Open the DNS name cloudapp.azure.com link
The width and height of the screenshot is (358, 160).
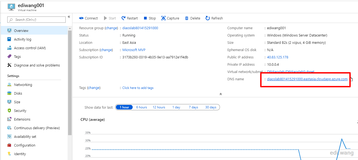[307, 79]
